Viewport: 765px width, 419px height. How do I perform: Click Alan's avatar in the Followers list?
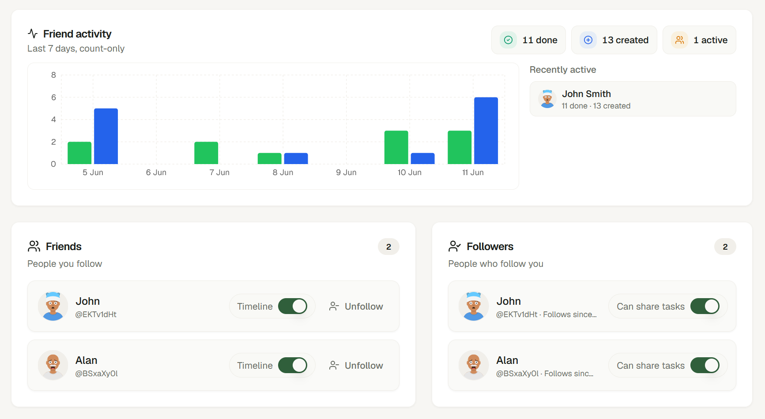(x=474, y=365)
